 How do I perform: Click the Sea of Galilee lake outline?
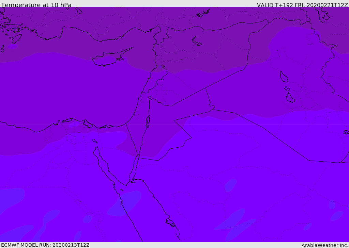(150, 98)
